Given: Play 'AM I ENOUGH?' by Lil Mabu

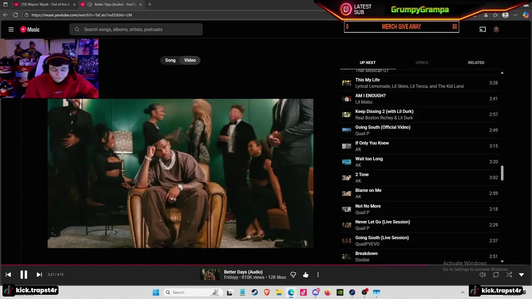Looking at the screenshot, I should point(420,99).
